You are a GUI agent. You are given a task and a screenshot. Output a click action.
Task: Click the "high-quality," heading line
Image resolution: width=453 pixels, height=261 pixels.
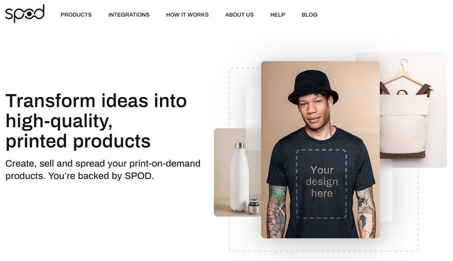point(59,121)
